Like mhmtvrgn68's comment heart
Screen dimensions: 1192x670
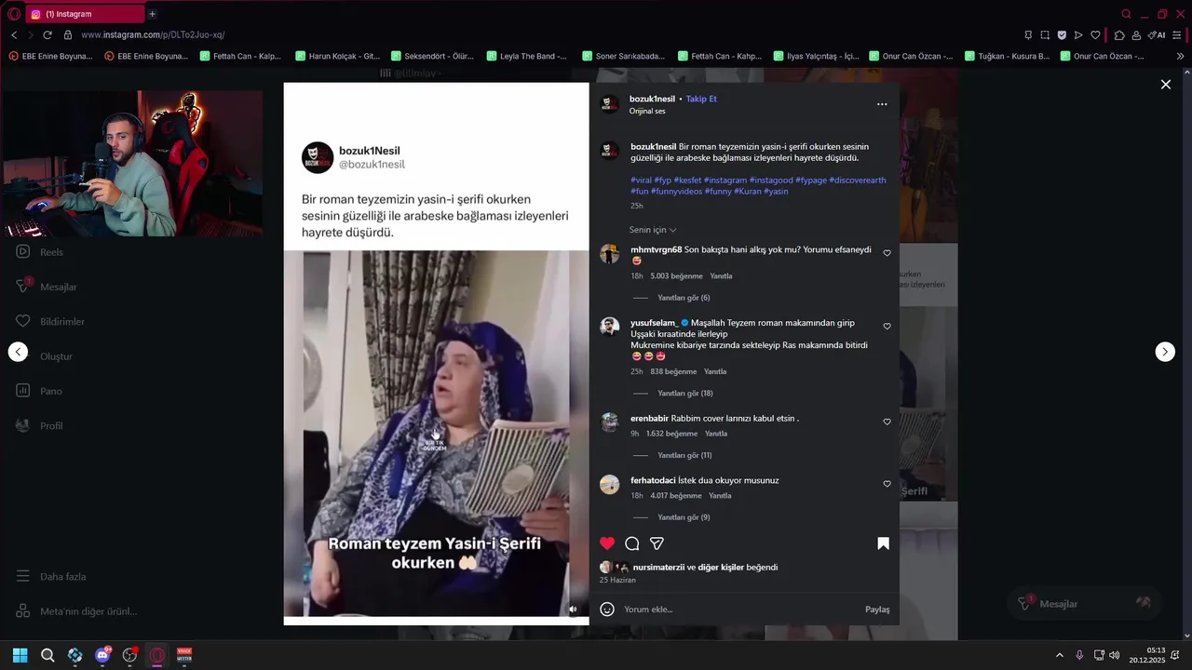coord(887,253)
